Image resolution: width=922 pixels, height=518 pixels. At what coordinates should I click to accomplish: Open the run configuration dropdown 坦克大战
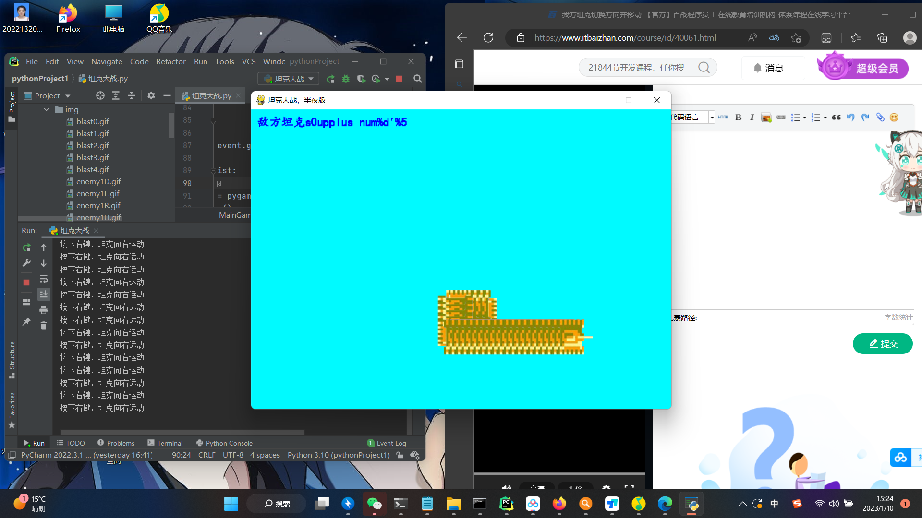pyautogui.click(x=289, y=79)
